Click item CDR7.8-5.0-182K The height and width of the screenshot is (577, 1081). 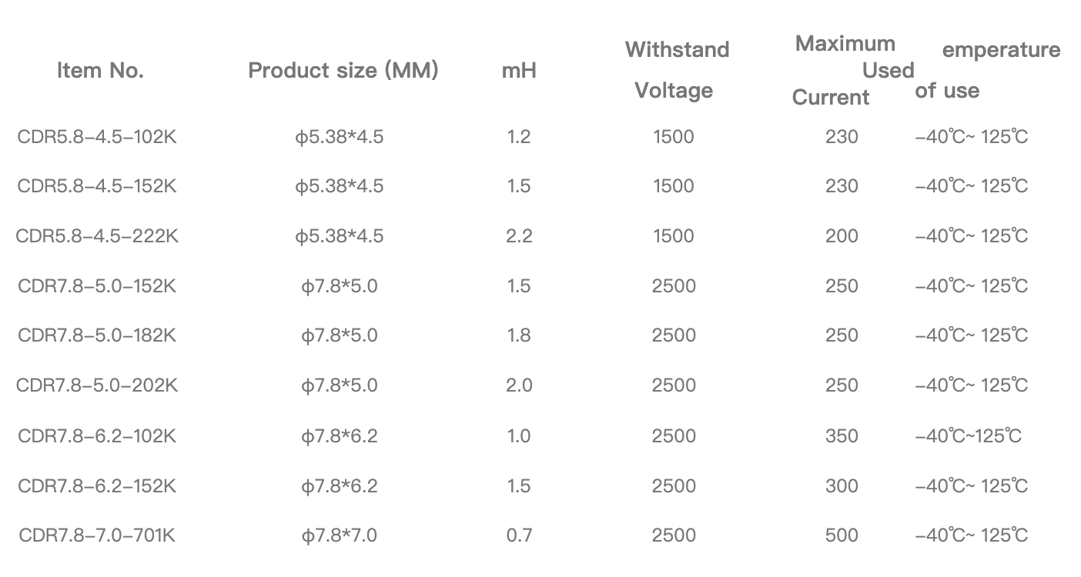tap(97, 335)
